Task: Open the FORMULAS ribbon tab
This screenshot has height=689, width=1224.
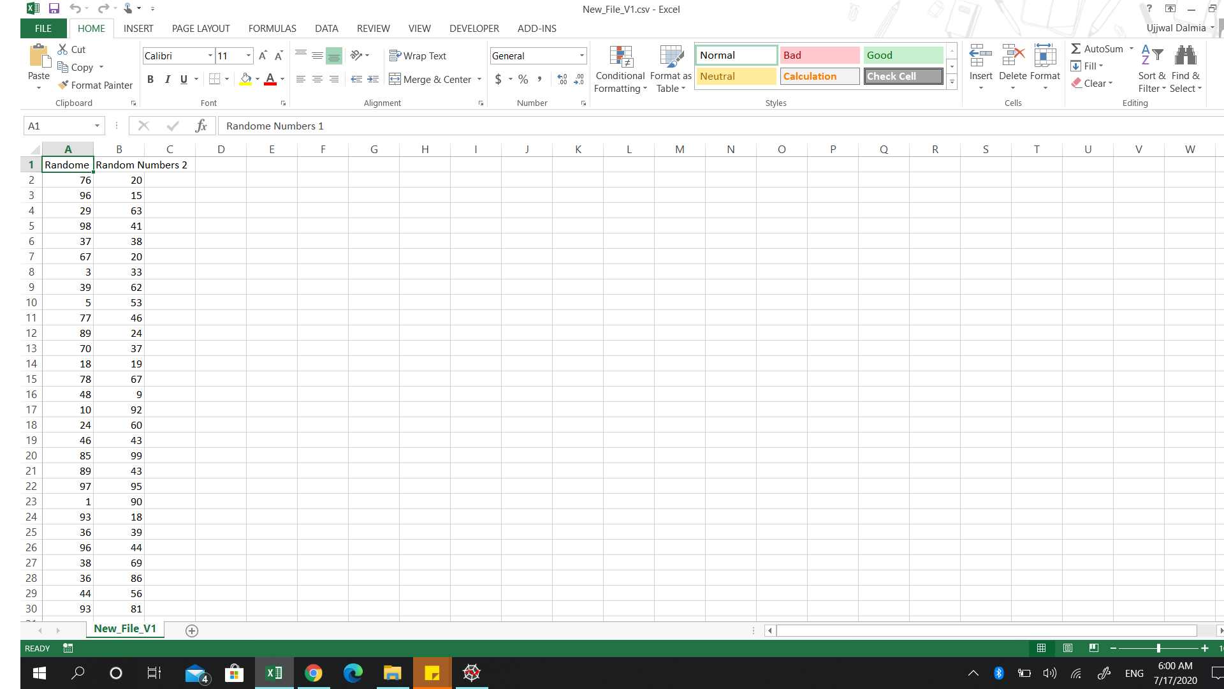Action: click(272, 29)
